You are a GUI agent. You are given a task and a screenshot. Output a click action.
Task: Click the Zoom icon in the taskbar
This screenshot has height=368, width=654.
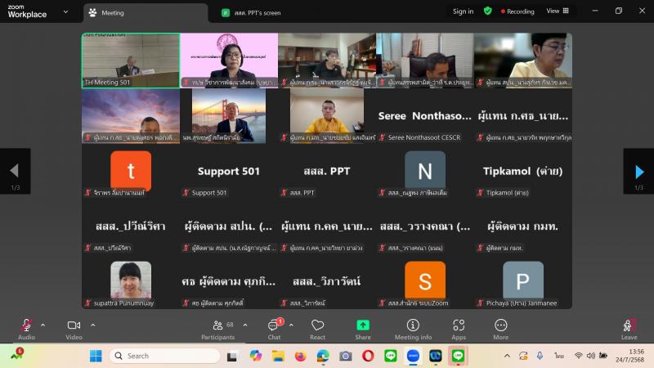coord(413,356)
